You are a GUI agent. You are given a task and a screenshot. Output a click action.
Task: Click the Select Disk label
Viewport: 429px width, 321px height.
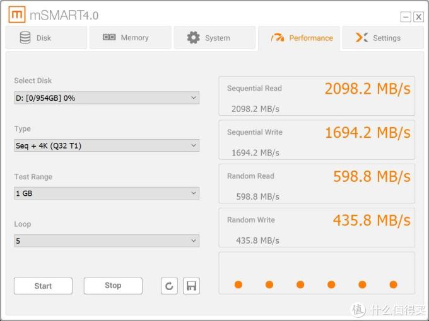pyautogui.click(x=33, y=81)
